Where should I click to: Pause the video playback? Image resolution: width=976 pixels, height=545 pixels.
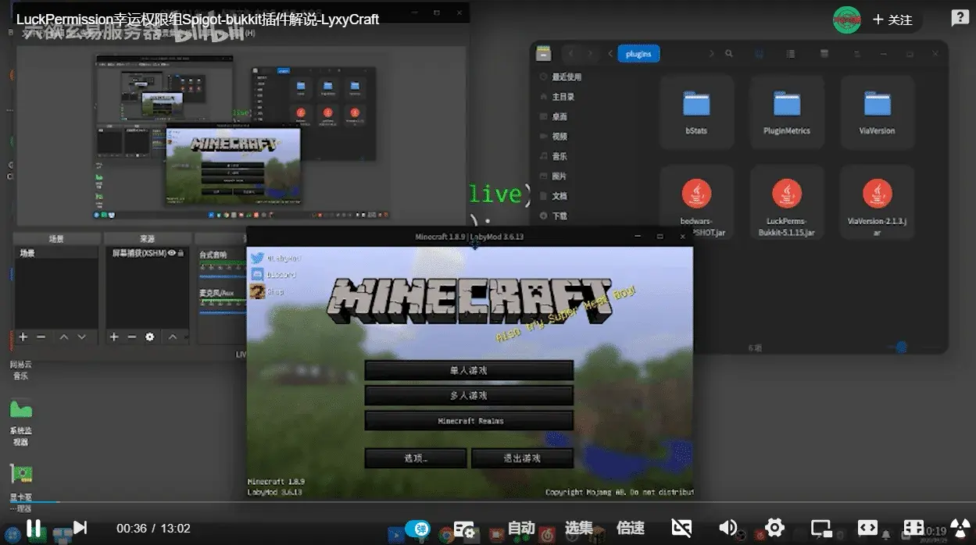click(34, 528)
